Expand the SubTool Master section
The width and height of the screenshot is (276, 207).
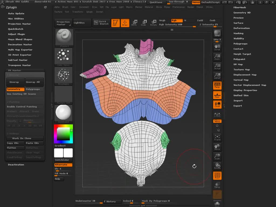click(18, 60)
